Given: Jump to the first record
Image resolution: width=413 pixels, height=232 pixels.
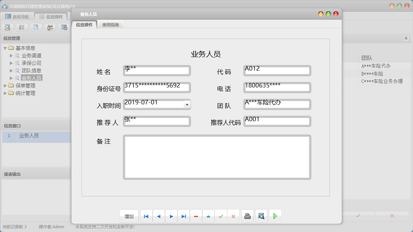Looking at the screenshot, I should pyautogui.click(x=146, y=216).
